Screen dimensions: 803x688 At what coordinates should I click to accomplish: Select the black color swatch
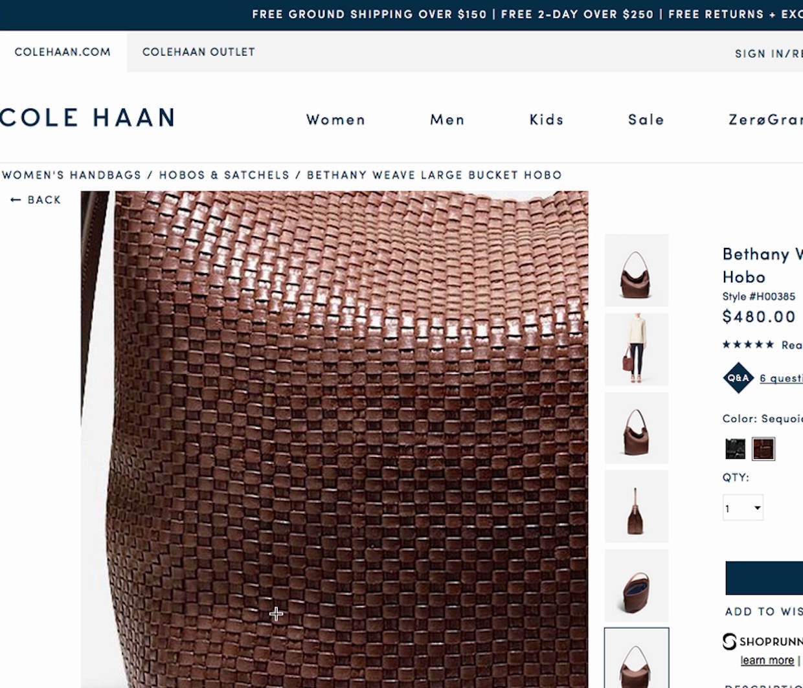coord(735,449)
